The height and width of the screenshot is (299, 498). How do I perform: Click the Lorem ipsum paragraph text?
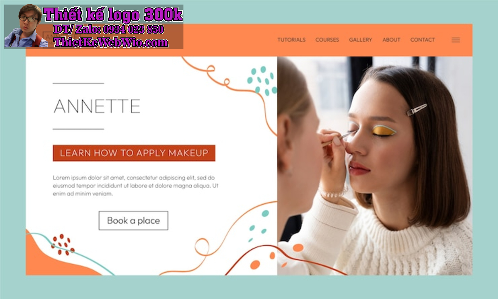pyautogui.click(x=136, y=186)
